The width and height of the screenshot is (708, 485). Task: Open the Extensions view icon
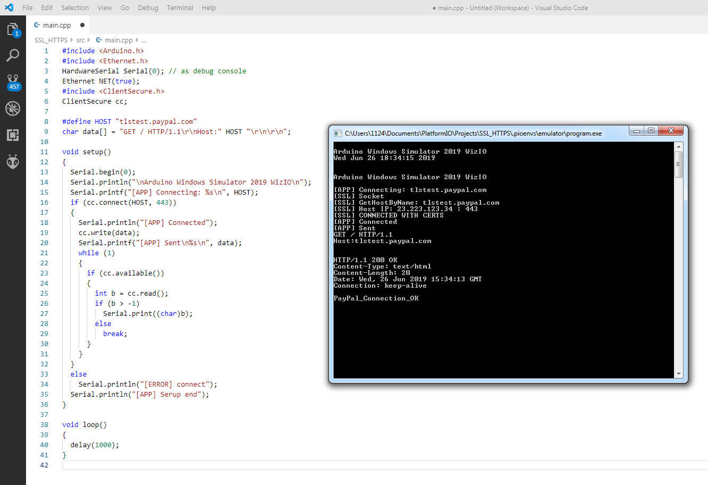coord(13,135)
